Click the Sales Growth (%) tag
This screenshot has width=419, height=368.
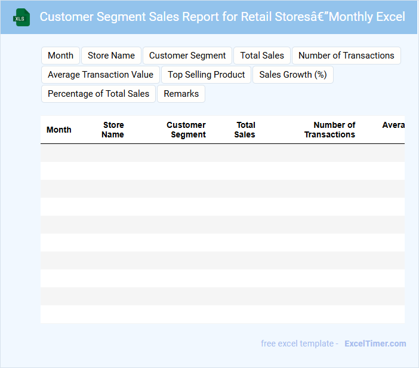293,75
